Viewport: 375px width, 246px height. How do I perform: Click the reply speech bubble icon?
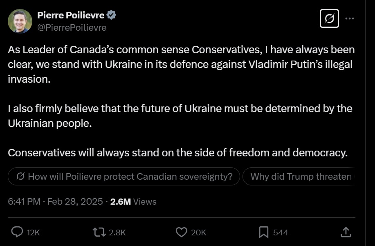click(17, 232)
